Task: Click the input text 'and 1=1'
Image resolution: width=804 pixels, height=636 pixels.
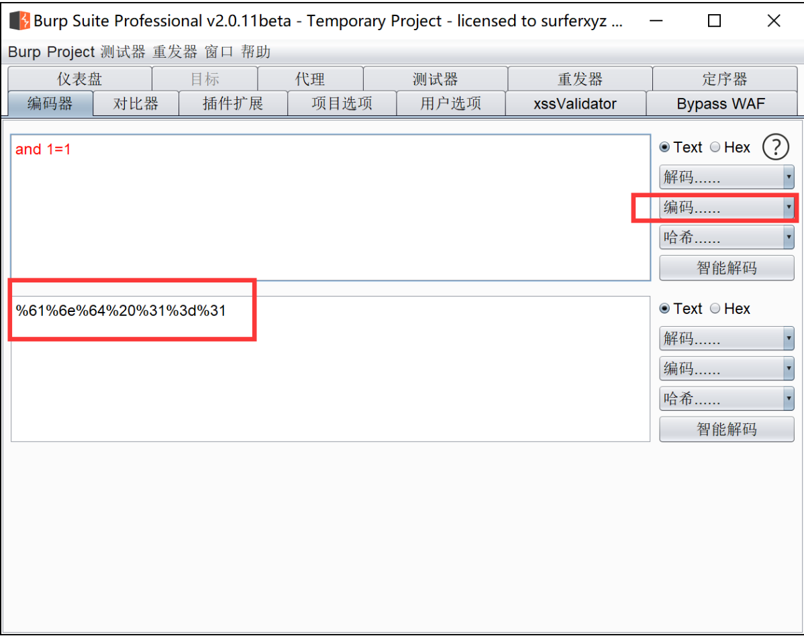Action: [x=43, y=149]
